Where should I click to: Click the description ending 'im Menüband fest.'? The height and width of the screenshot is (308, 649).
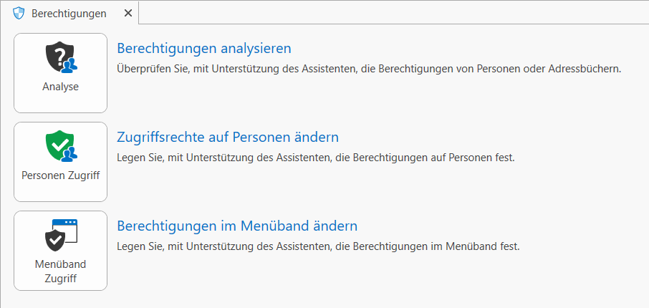click(x=318, y=246)
